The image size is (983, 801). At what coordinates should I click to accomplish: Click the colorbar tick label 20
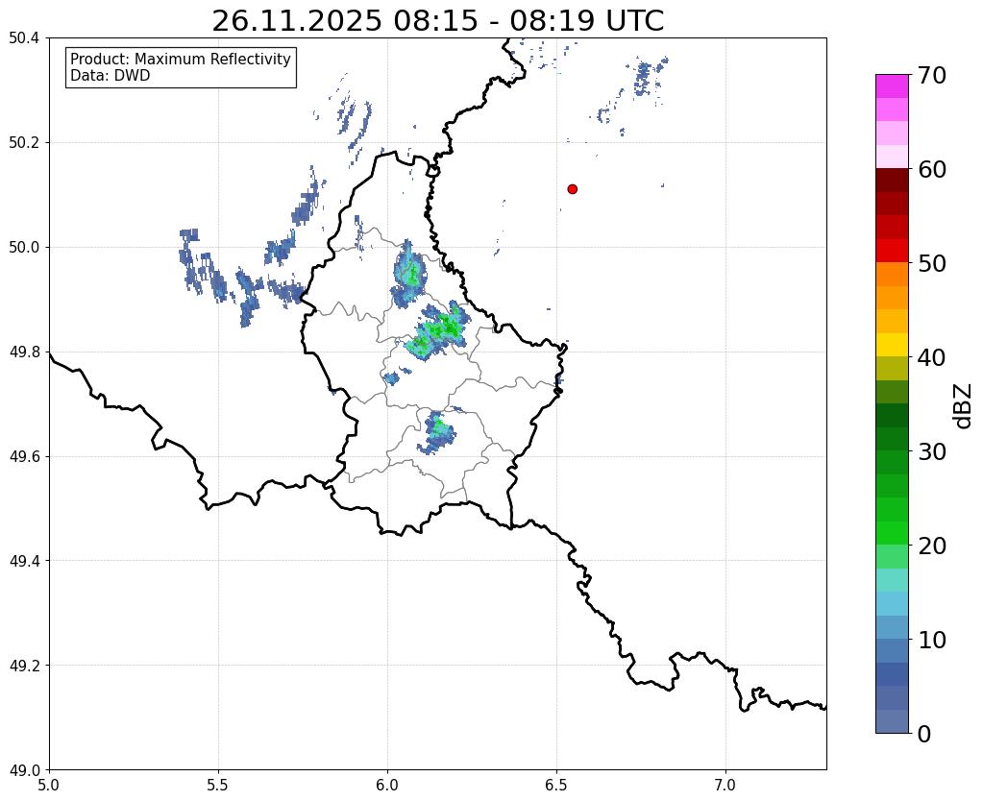click(932, 546)
